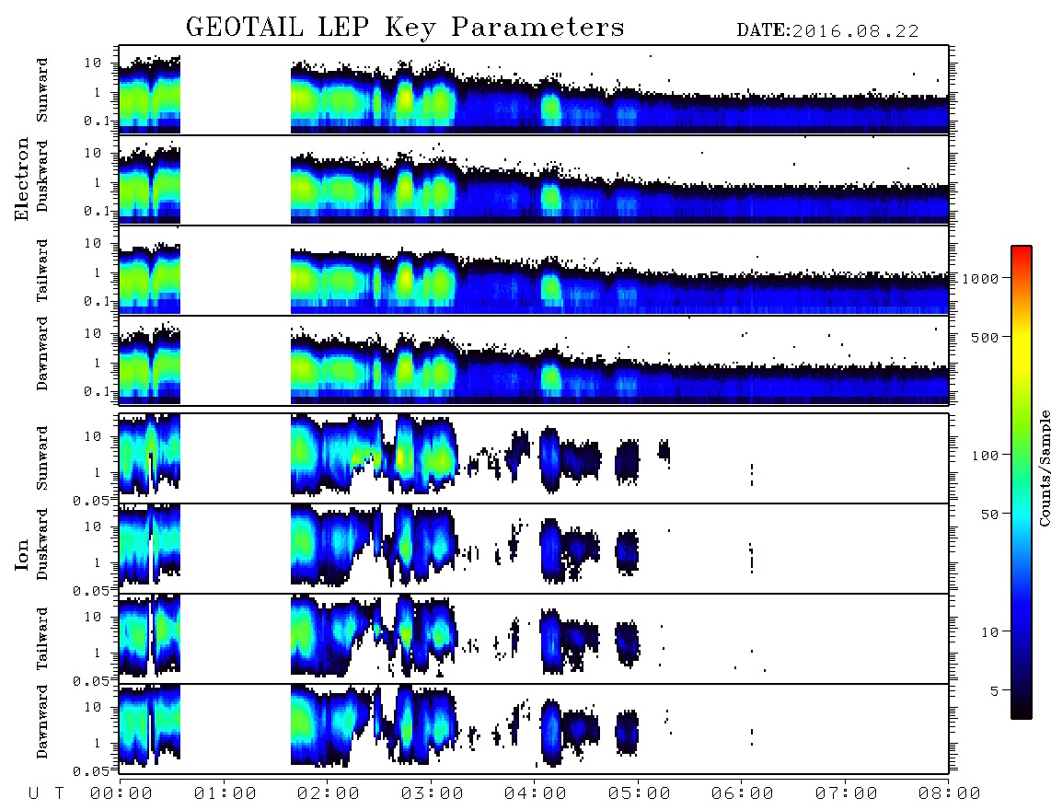
Task: Click the Electron Tailward spectrogram panel
Action: 534,271
